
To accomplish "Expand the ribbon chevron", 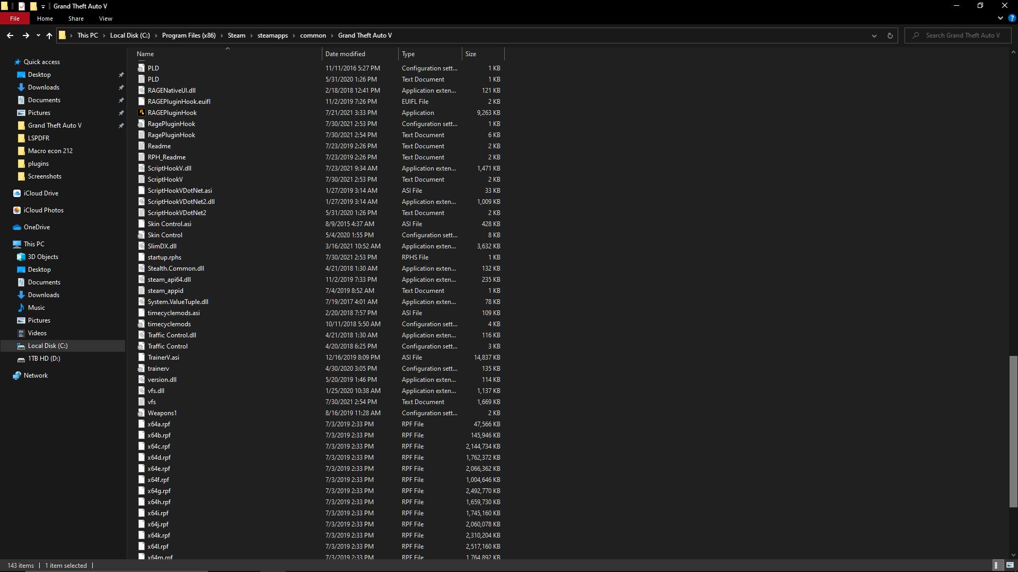I will pyautogui.click(x=1001, y=18).
